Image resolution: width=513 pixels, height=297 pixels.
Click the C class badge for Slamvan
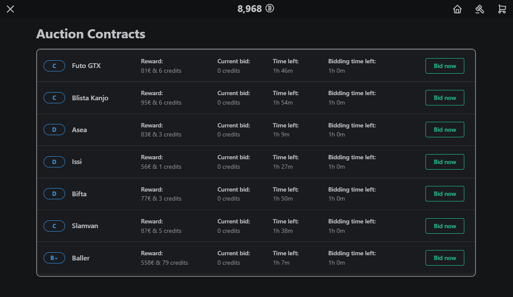tap(54, 226)
